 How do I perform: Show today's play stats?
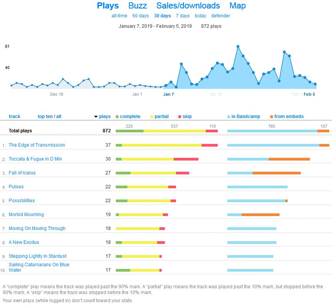coord(200,16)
